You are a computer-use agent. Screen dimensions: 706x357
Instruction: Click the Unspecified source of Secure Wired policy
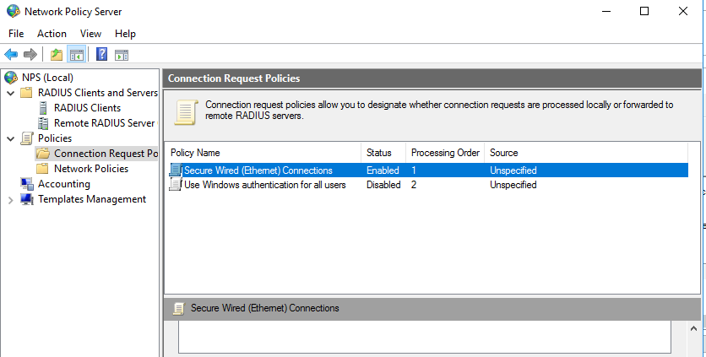click(513, 170)
